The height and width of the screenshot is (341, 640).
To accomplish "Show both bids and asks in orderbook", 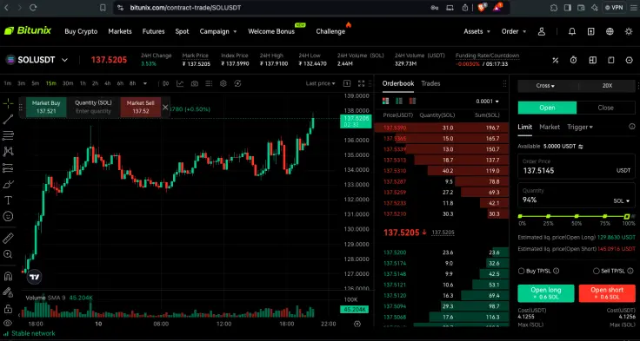I will click(x=386, y=101).
